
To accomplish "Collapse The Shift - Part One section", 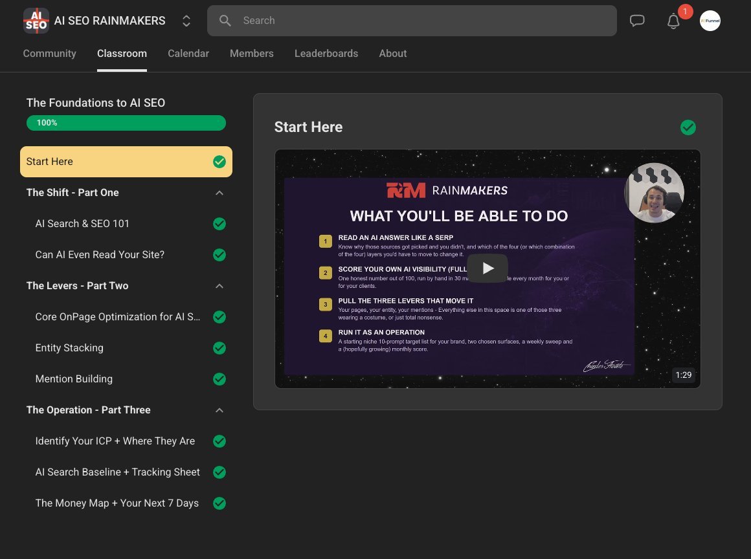I will click(219, 193).
